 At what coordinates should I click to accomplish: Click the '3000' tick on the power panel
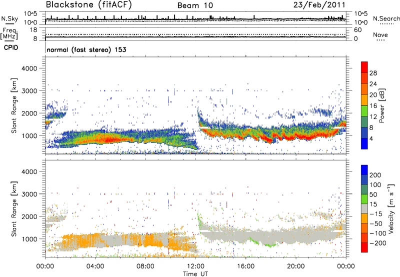29,91
